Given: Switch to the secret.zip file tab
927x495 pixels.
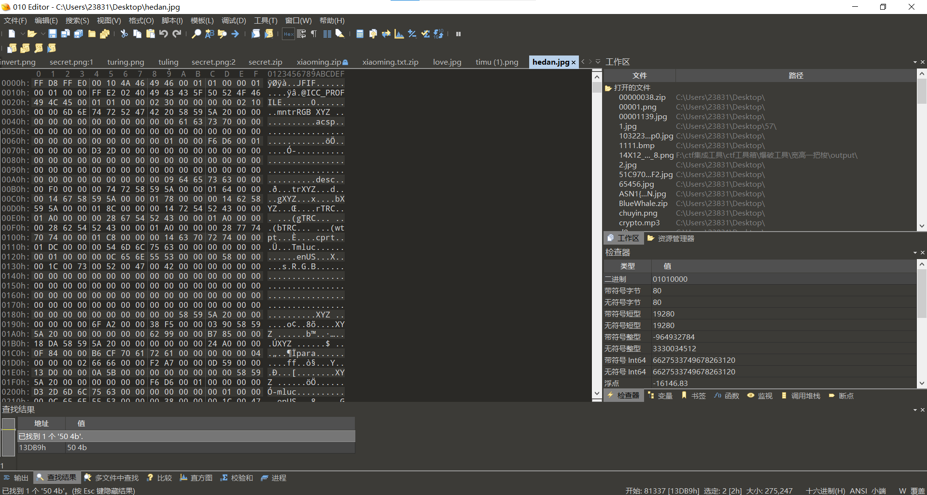Looking at the screenshot, I should [265, 62].
